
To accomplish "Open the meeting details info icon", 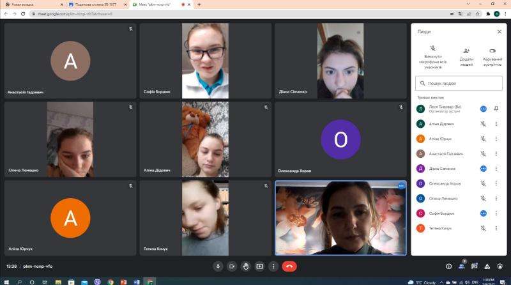I will (x=448, y=266).
